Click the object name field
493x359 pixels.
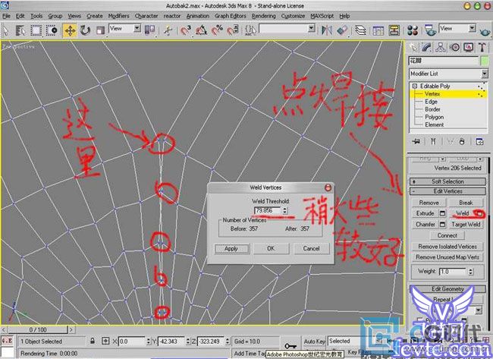[x=444, y=61]
